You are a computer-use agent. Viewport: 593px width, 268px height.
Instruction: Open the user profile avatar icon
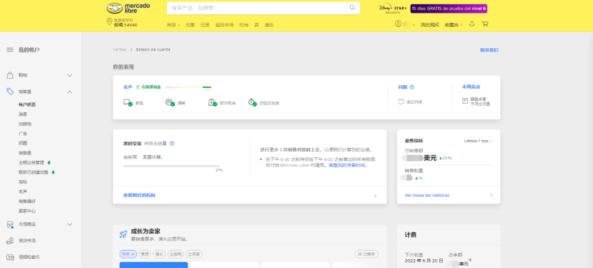pyautogui.click(x=398, y=24)
